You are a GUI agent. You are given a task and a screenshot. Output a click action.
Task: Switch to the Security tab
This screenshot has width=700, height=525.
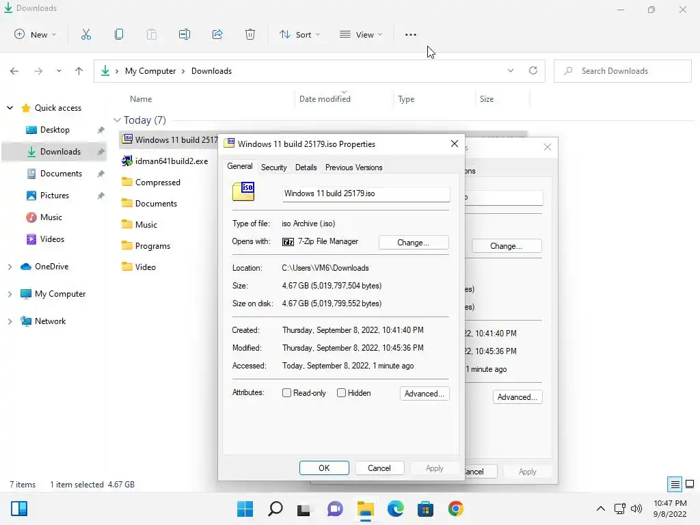point(273,167)
